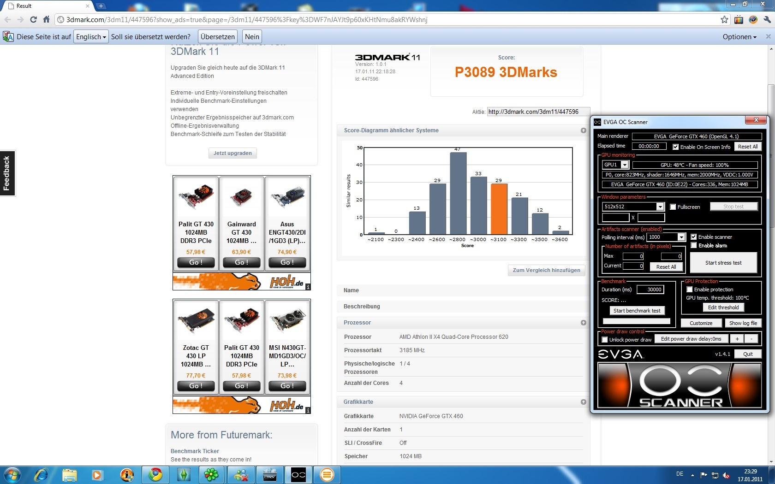Open the 512x512 window size dropdown
The image size is (775, 484).
pos(660,207)
